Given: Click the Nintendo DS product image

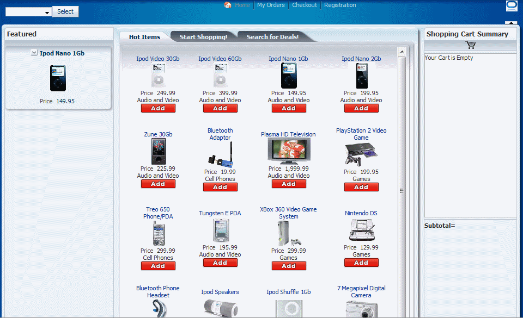Looking at the screenshot, I should click(x=362, y=230).
